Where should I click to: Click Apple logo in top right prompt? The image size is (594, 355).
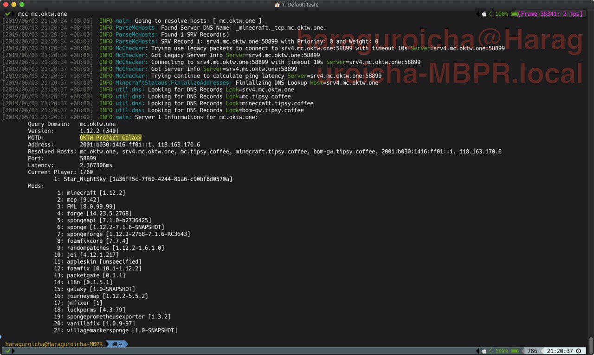[484, 14]
